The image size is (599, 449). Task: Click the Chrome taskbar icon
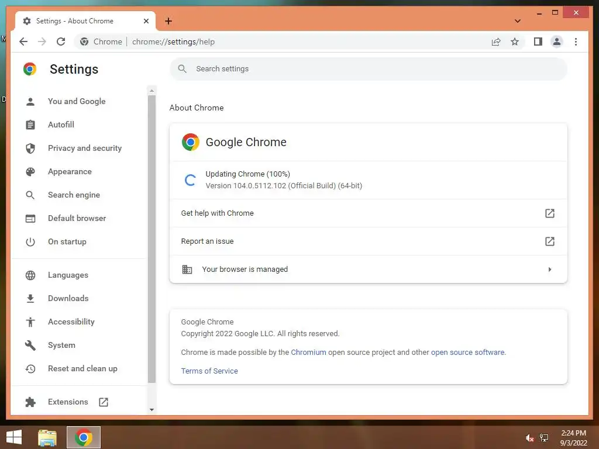point(84,437)
